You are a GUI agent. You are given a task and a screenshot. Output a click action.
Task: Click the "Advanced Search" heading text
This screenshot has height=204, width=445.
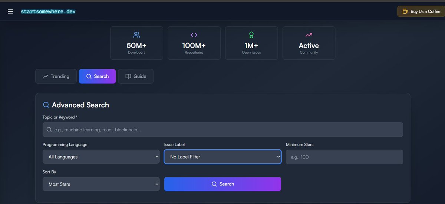80,105
